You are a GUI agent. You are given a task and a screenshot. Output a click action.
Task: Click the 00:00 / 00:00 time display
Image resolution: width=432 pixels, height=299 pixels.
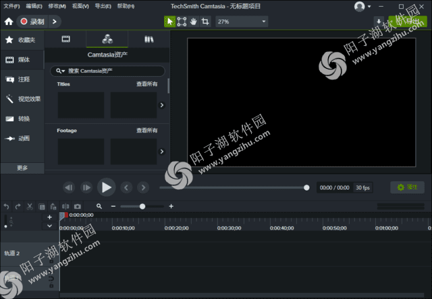(x=335, y=188)
